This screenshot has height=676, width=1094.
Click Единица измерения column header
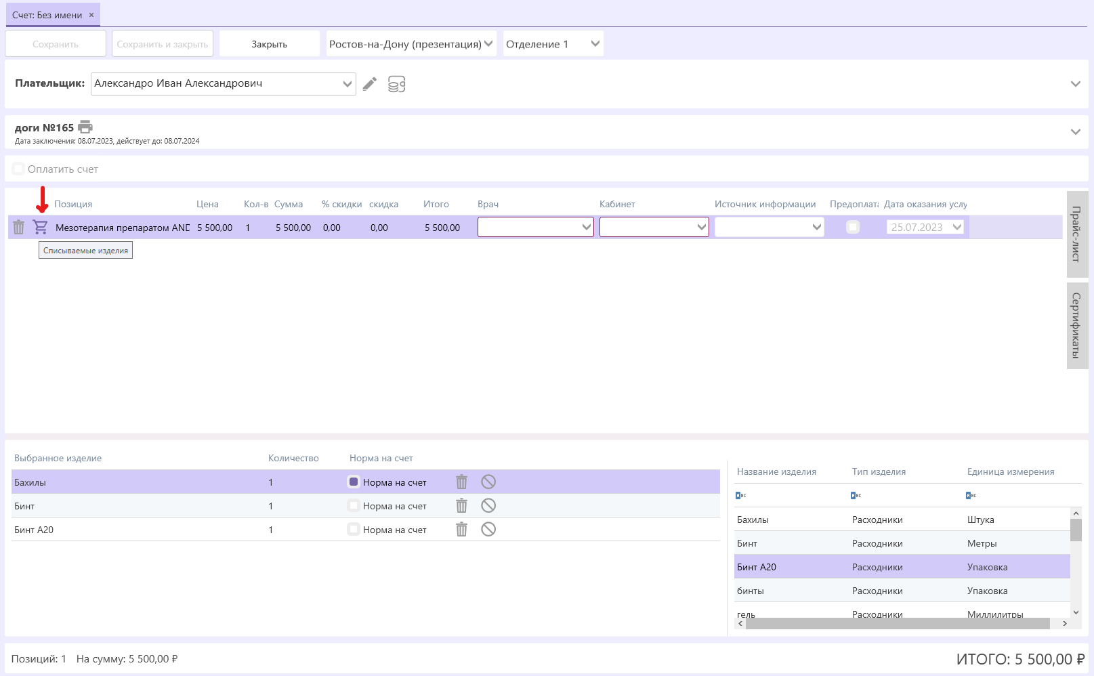[x=1011, y=471]
